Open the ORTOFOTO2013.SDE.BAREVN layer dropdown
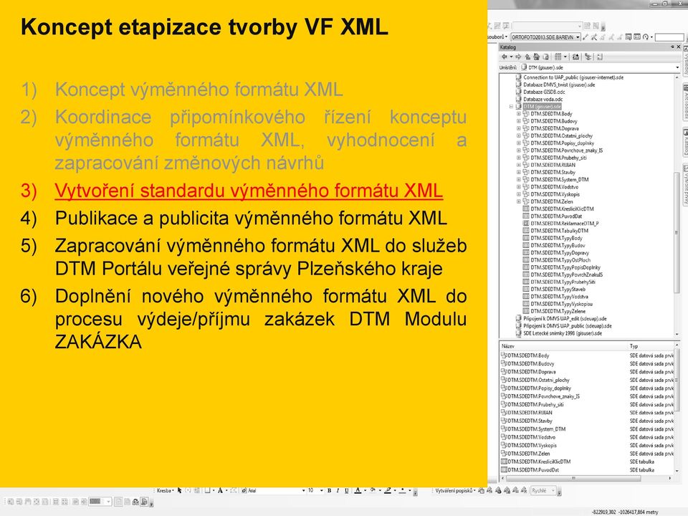 pyautogui.click(x=578, y=37)
